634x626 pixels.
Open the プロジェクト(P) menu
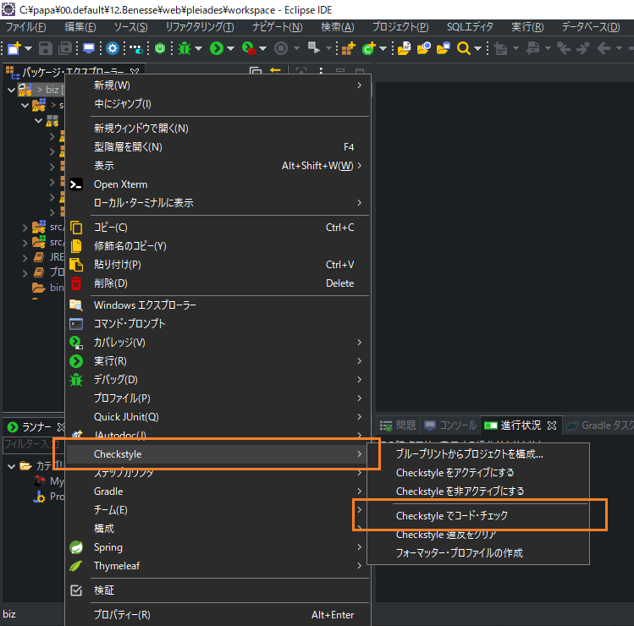click(400, 27)
